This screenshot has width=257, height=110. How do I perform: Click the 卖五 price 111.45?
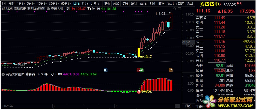(220, 18)
